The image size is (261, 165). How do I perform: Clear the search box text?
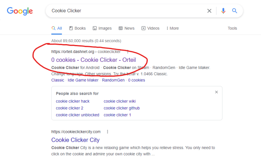209,11
